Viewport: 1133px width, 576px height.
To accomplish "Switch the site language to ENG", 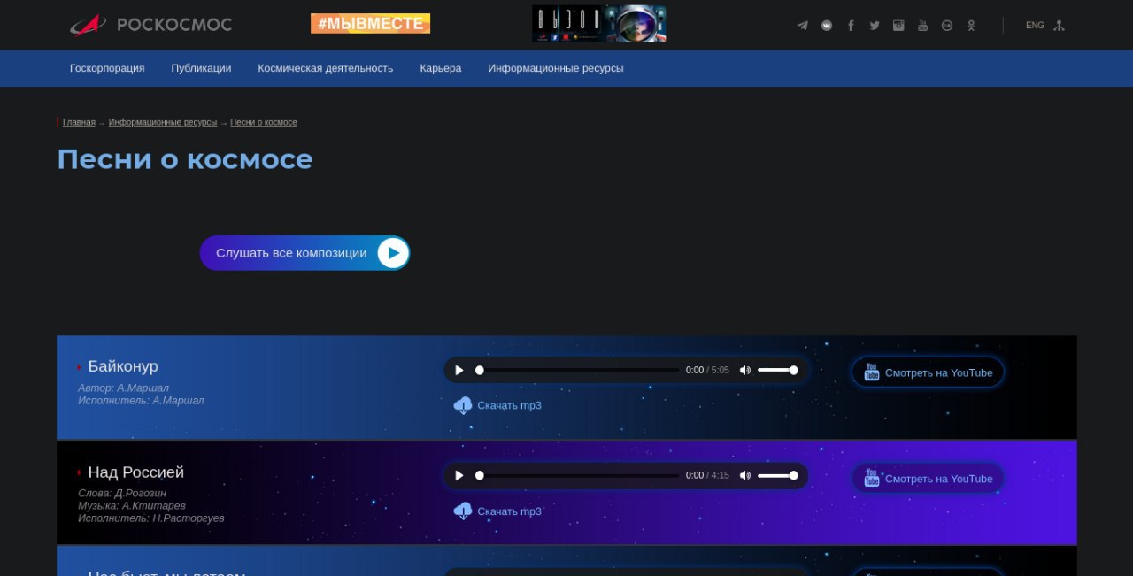I will [x=1035, y=26].
